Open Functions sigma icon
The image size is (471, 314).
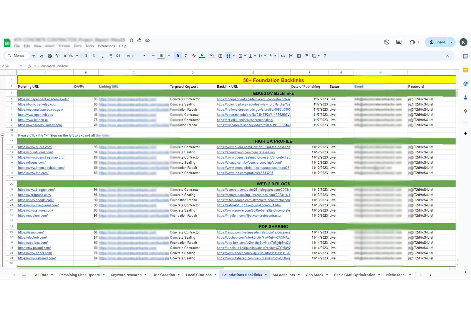[325, 56]
